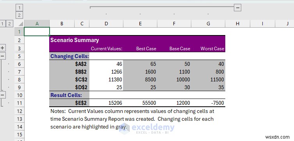Click column outline level 2 button

click(x=19, y=15)
